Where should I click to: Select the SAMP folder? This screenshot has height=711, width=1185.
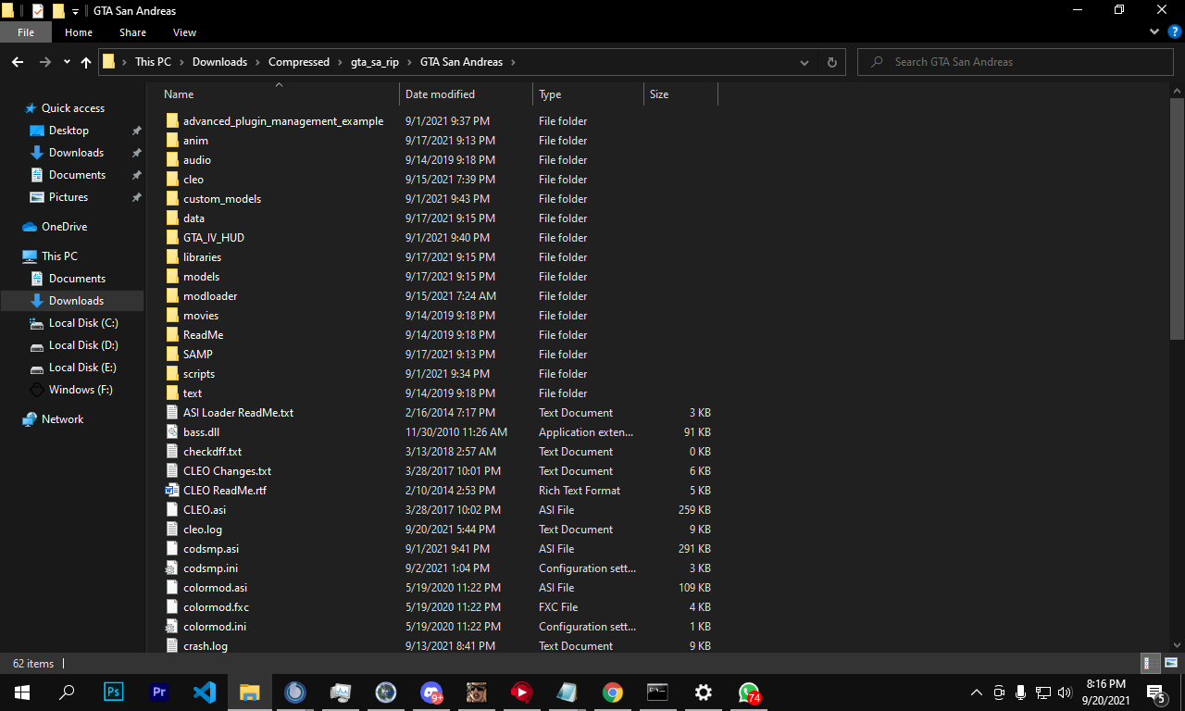197,355
